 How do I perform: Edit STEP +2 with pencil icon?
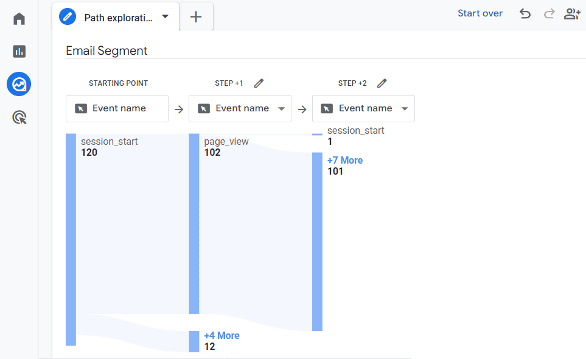[382, 83]
